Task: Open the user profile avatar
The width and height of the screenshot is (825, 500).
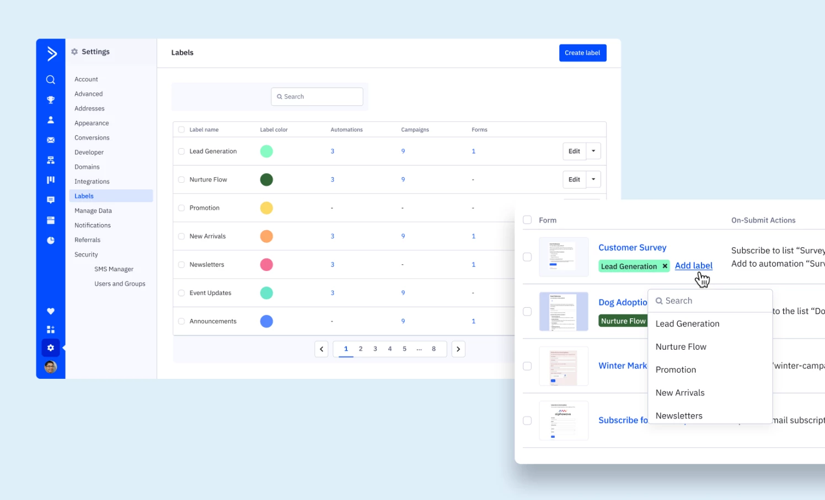Action: pos(51,367)
